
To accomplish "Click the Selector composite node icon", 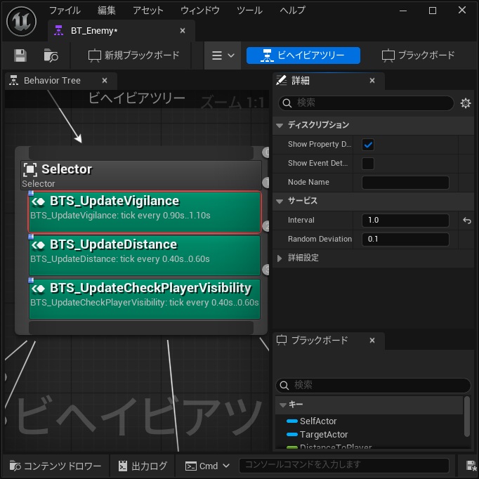I will [x=30, y=169].
